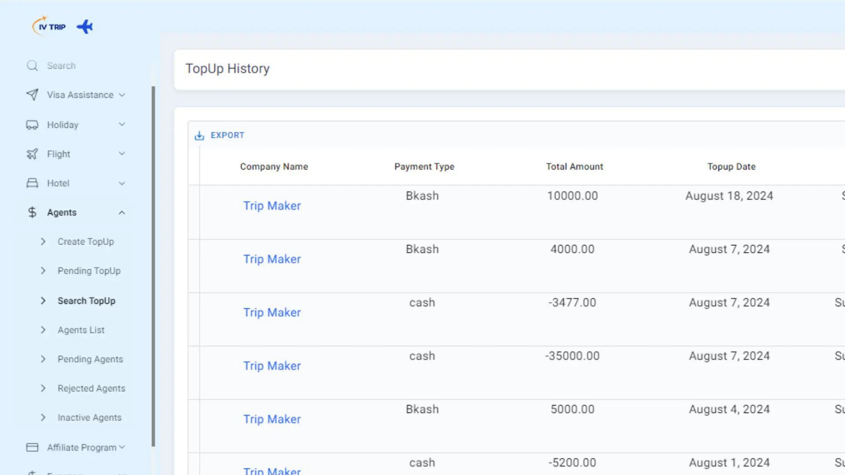
Task: Click the -3477.00 amount cell
Action: [x=572, y=303]
